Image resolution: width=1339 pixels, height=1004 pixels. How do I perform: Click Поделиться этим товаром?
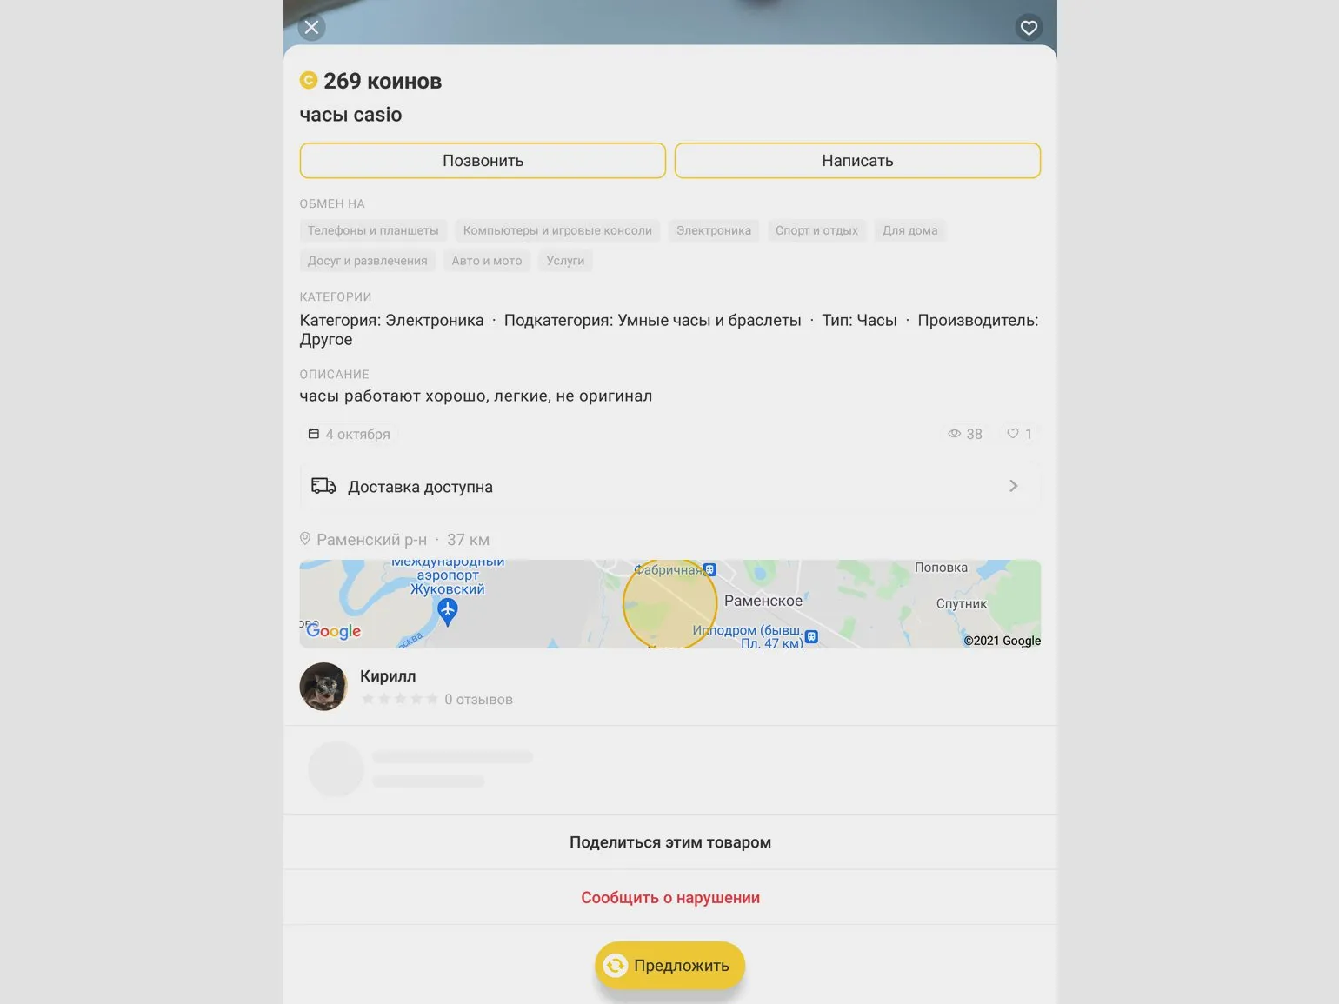tap(670, 841)
